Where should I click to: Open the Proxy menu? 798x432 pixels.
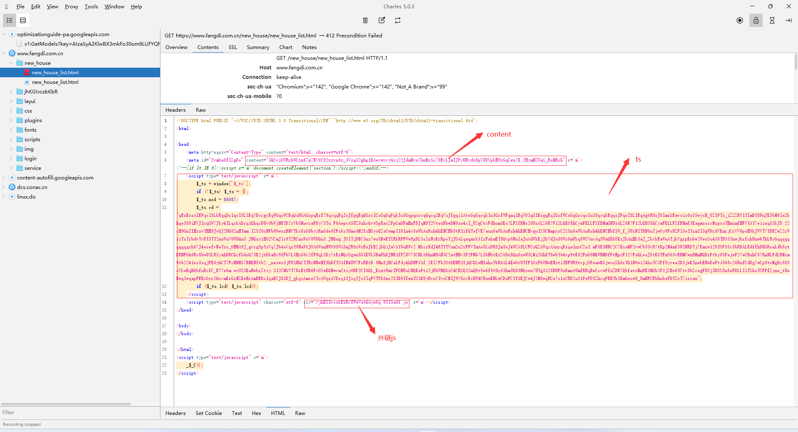pyautogui.click(x=71, y=7)
